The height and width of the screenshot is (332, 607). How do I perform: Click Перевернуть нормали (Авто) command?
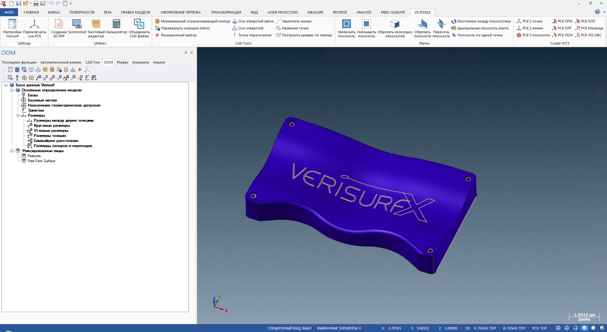[182, 28]
